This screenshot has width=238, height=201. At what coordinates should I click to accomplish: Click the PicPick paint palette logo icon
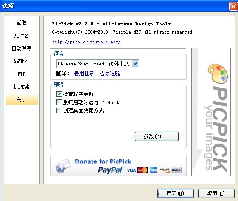point(218,74)
